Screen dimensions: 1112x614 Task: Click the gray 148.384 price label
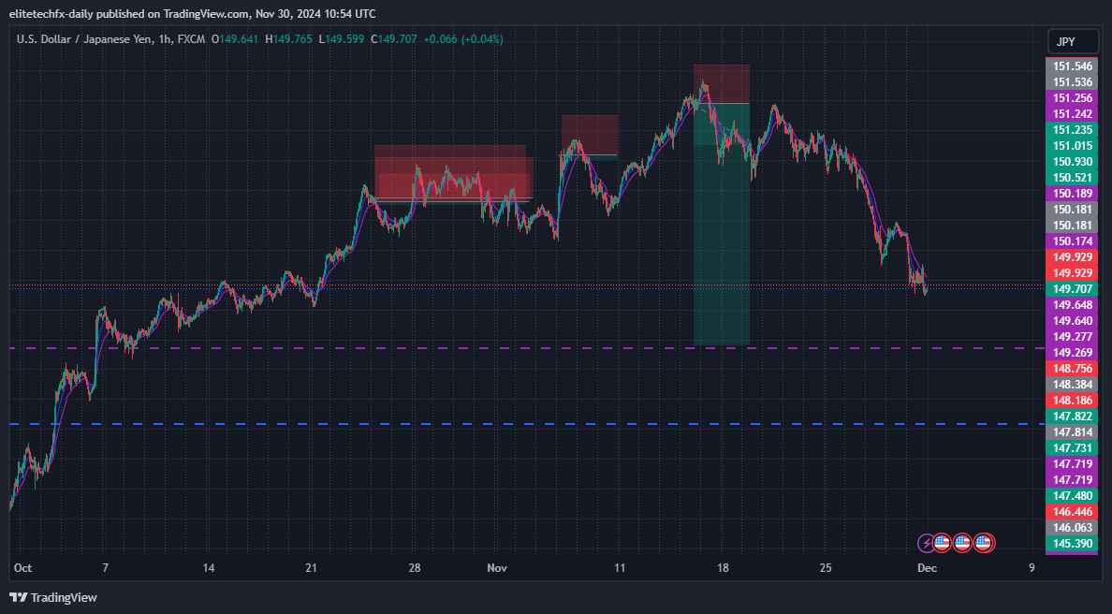(x=1072, y=385)
